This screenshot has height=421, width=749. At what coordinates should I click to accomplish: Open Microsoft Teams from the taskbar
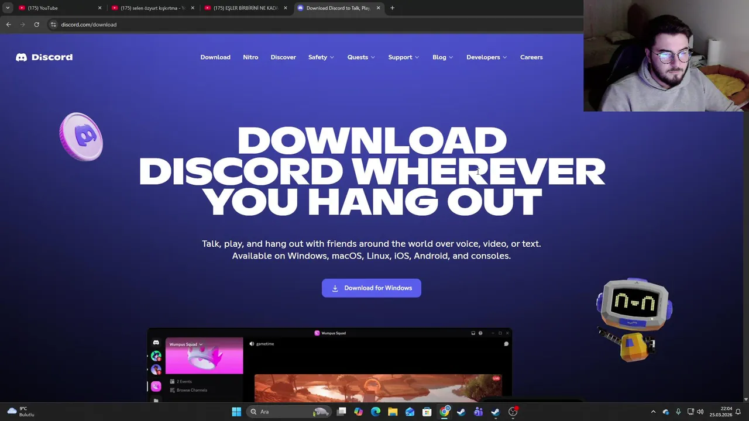(x=478, y=412)
